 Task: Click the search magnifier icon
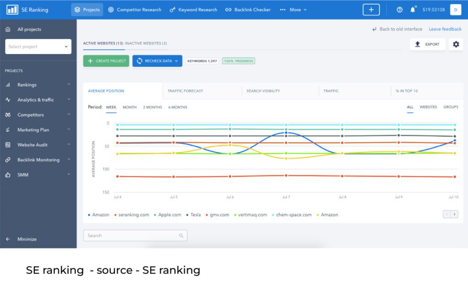[x=181, y=236]
